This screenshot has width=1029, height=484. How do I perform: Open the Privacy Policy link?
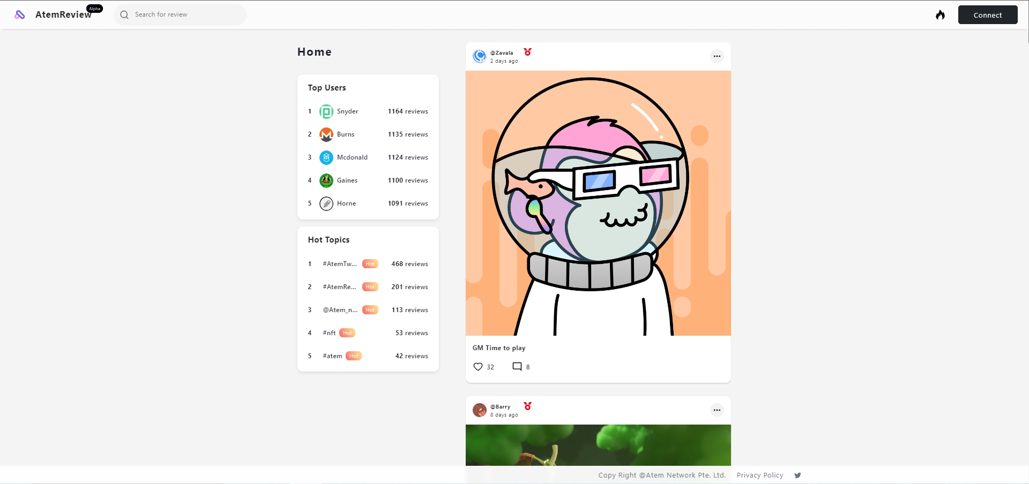(760, 475)
